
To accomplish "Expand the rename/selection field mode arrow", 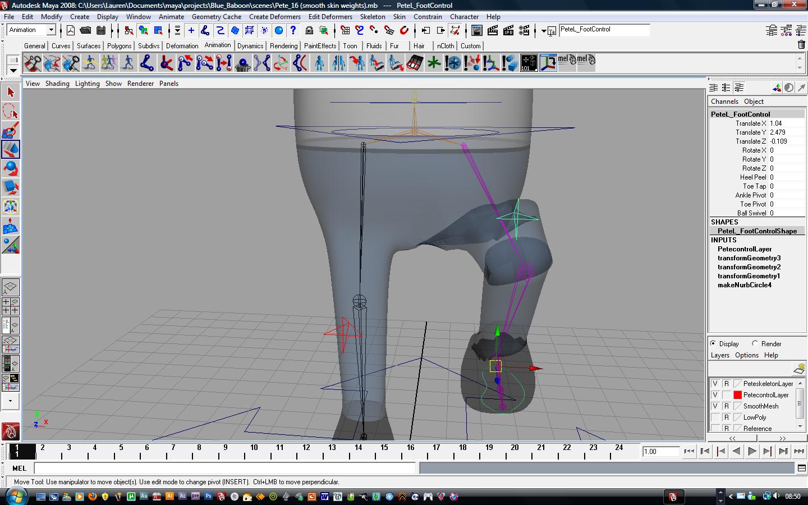I will coord(544,30).
